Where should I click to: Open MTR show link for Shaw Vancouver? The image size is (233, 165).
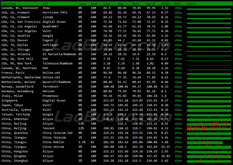tap(178, 8)
